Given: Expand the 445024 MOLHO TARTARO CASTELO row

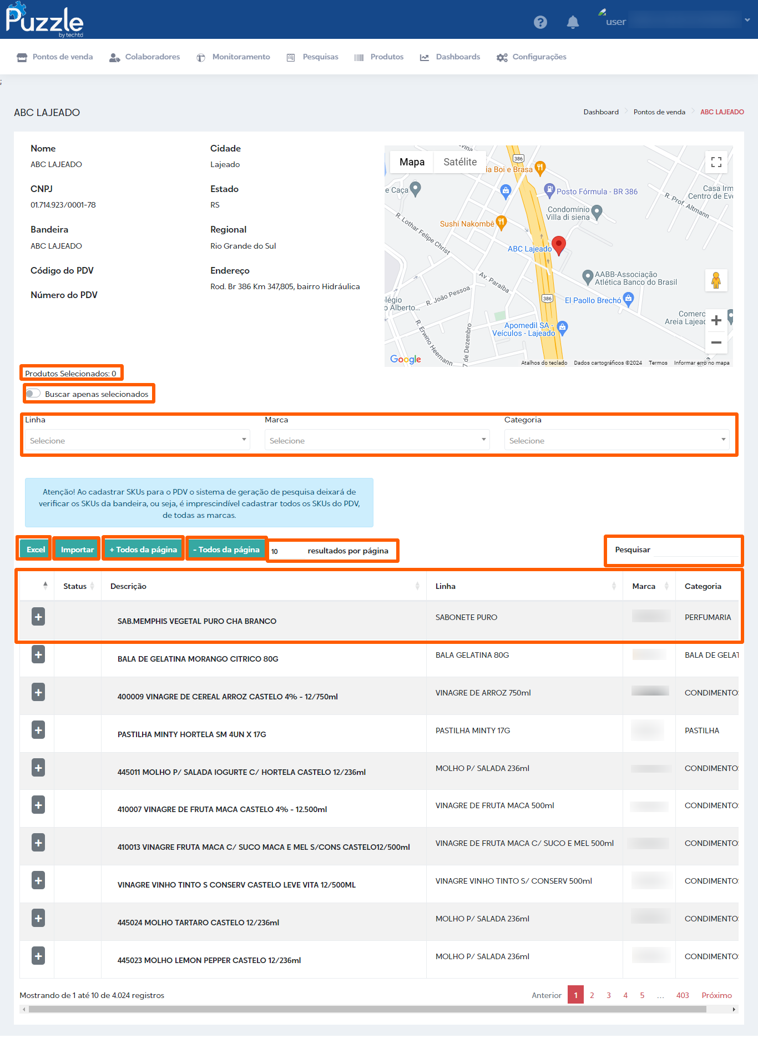Looking at the screenshot, I should coord(38,918).
